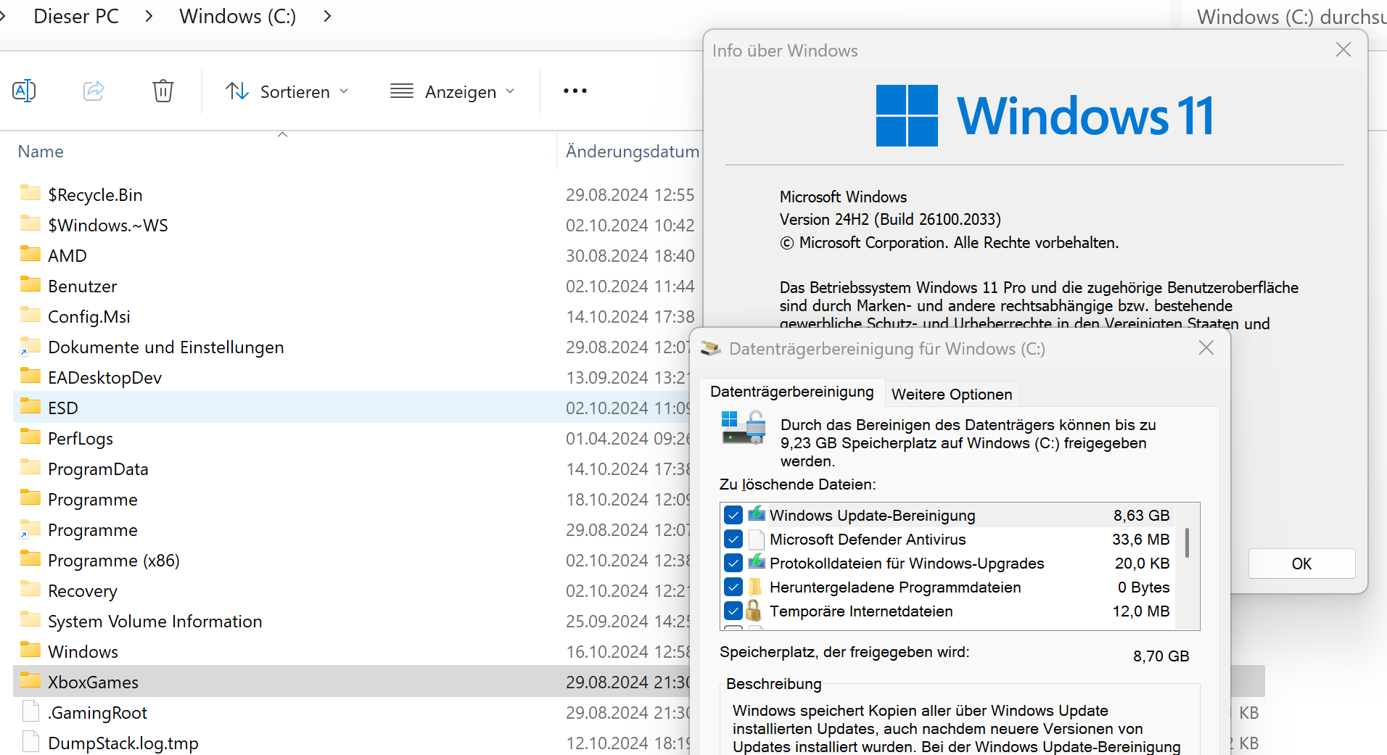This screenshot has width=1387, height=755.
Task: Click the EADesktopDev folder icon
Action: tap(30, 376)
